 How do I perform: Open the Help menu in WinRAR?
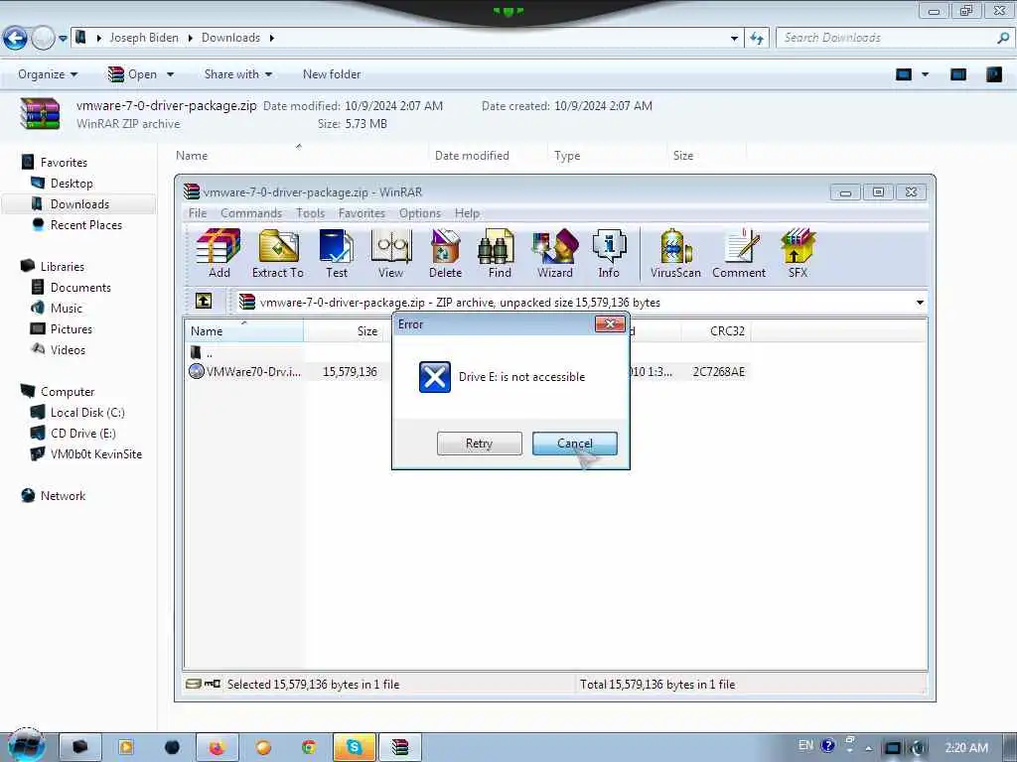467,213
